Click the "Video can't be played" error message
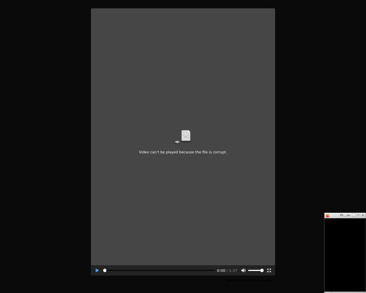366x293 pixels. point(183,152)
